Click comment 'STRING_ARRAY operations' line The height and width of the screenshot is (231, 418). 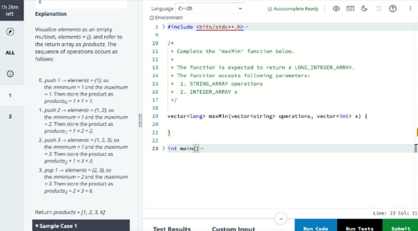pyautogui.click(x=217, y=84)
